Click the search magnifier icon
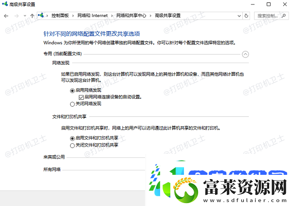The image size is (292, 206). pyautogui.click(x=284, y=16)
